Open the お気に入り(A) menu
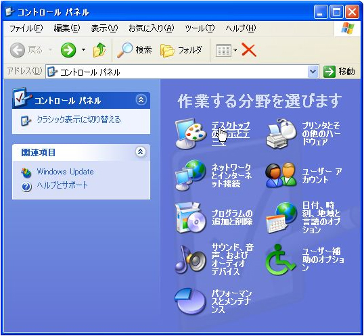The width and height of the screenshot is (364, 336). [x=151, y=28]
